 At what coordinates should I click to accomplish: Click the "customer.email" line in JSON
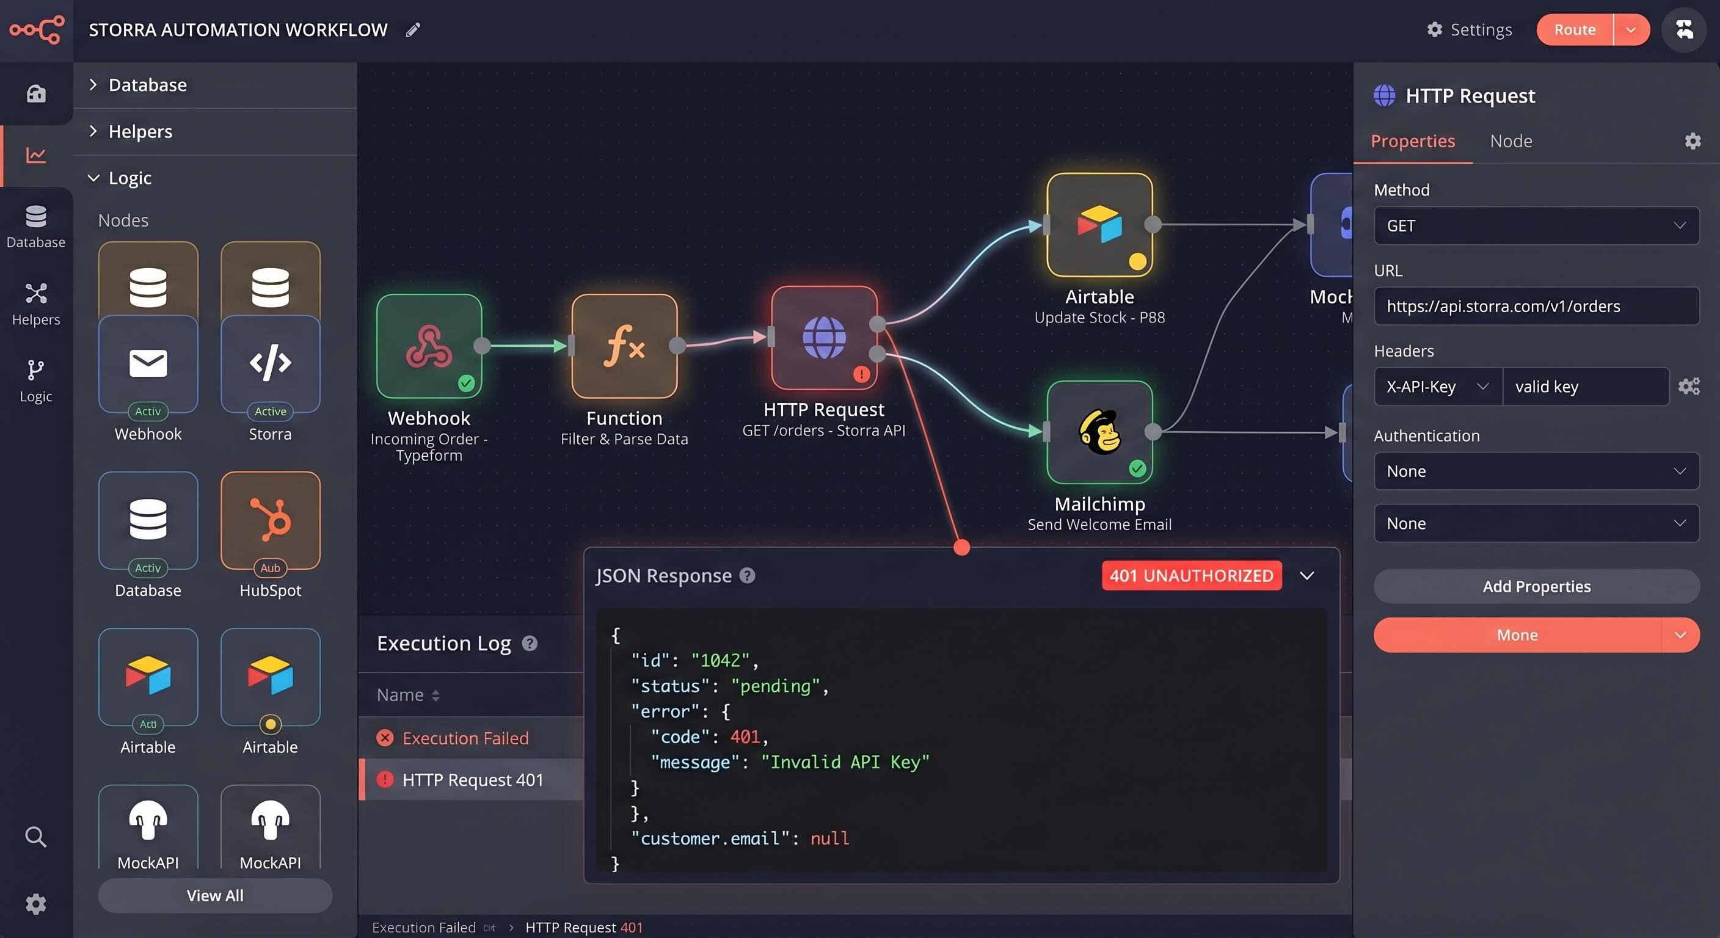[x=740, y=838]
